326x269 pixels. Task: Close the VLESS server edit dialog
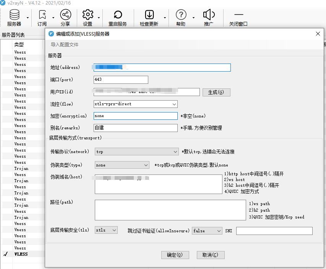point(318,34)
